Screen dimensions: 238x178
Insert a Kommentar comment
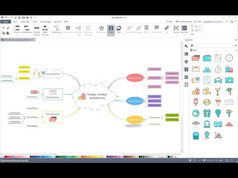point(157,30)
